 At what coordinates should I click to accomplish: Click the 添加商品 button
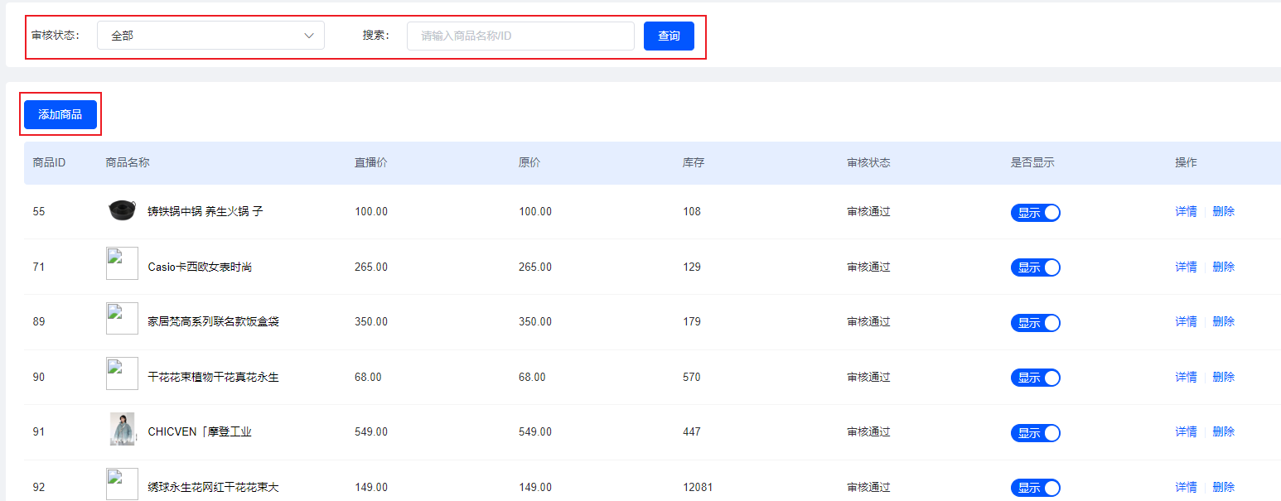click(60, 114)
